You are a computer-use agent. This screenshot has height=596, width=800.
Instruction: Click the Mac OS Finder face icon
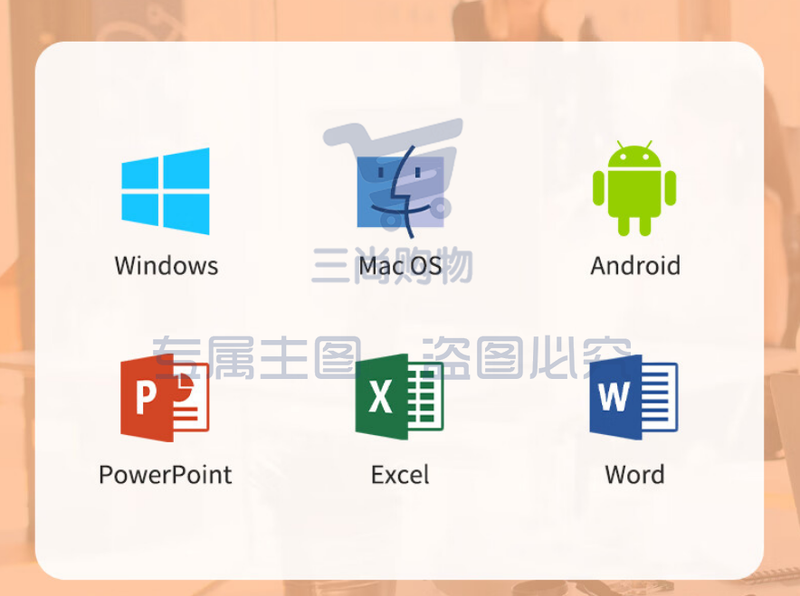401,193
